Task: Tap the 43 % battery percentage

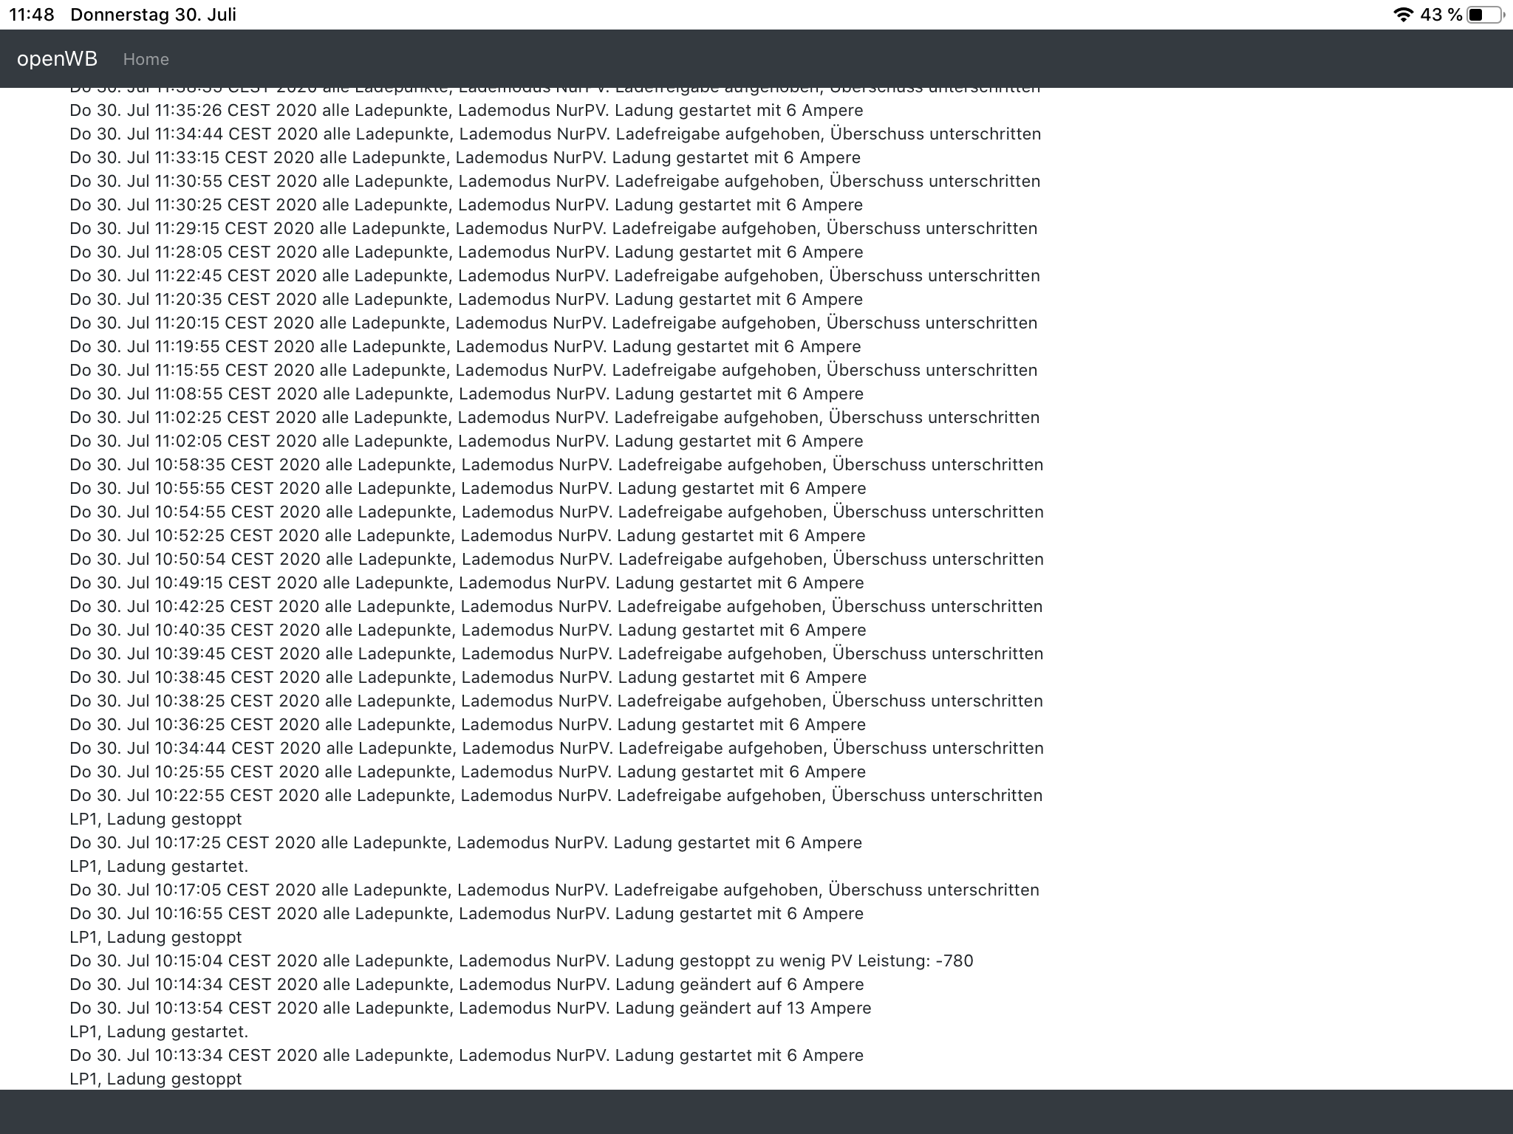Action: click(x=1441, y=15)
